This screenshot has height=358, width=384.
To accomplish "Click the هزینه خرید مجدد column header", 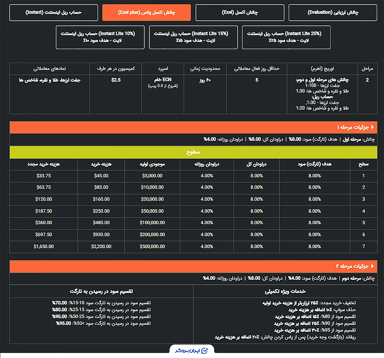I will point(43,164).
